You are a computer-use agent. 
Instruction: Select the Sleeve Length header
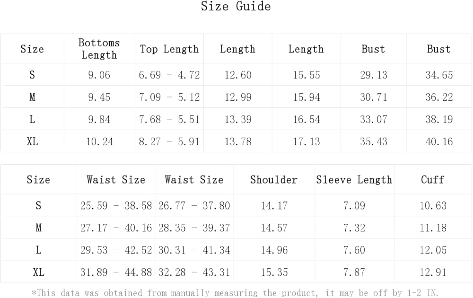354,180
